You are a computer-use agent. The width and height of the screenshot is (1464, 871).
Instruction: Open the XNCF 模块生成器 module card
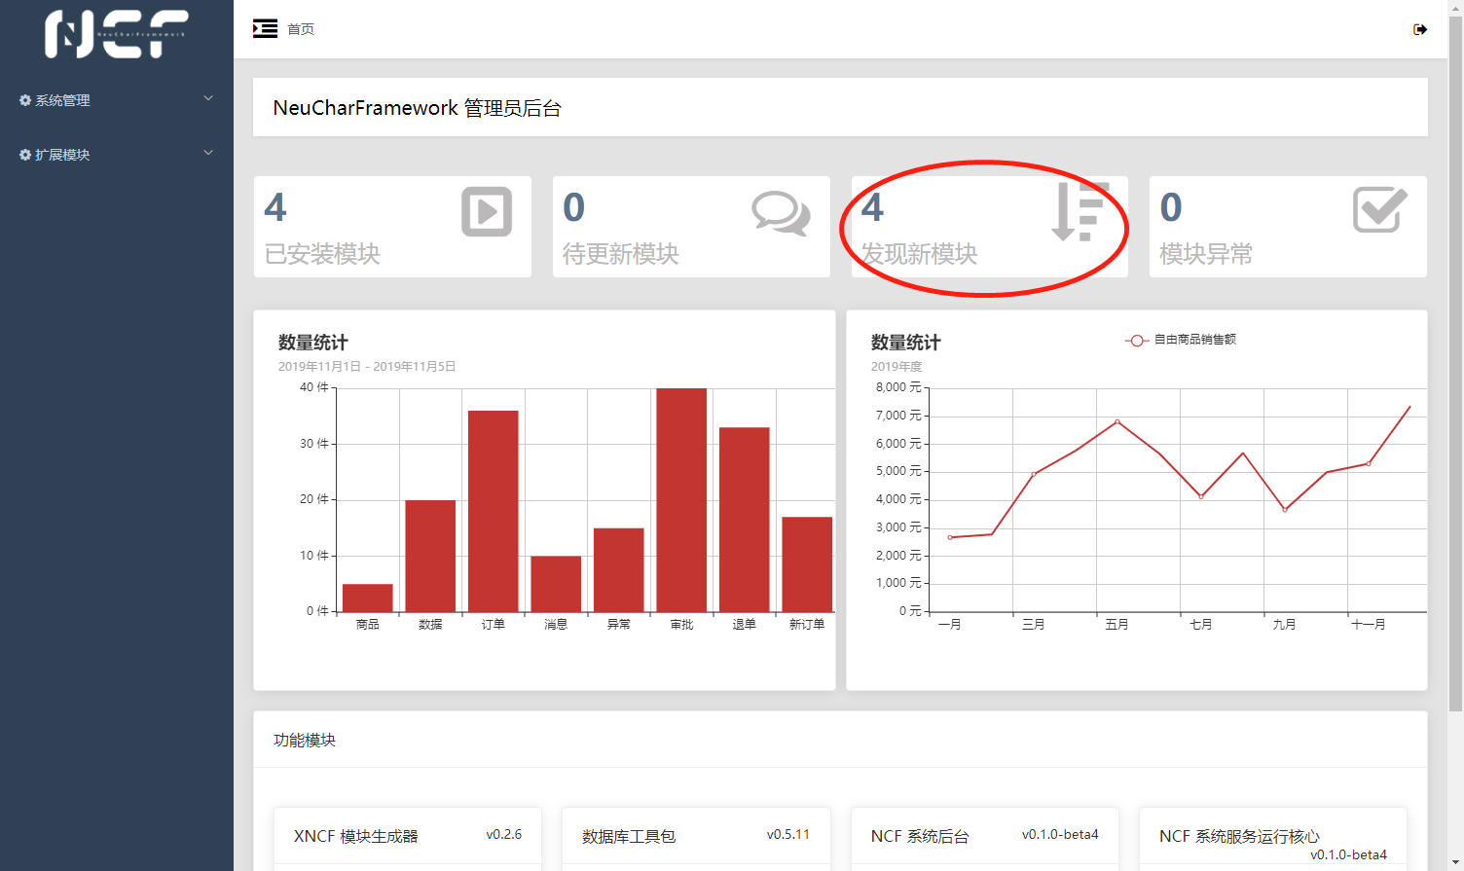tap(407, 838)
